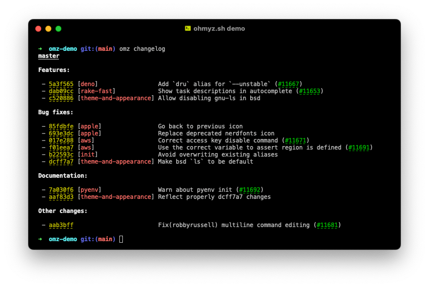Click the green arrow of the bottom prompt
Screen dimensions: 429x287
(x=40, y=239)
